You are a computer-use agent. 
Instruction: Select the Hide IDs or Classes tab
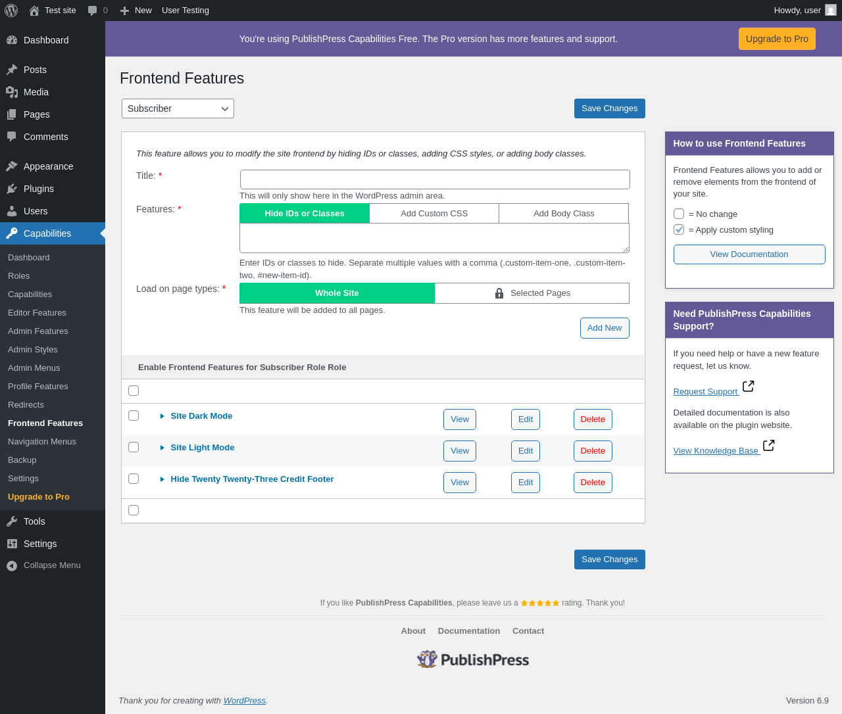tap(305, 214)
